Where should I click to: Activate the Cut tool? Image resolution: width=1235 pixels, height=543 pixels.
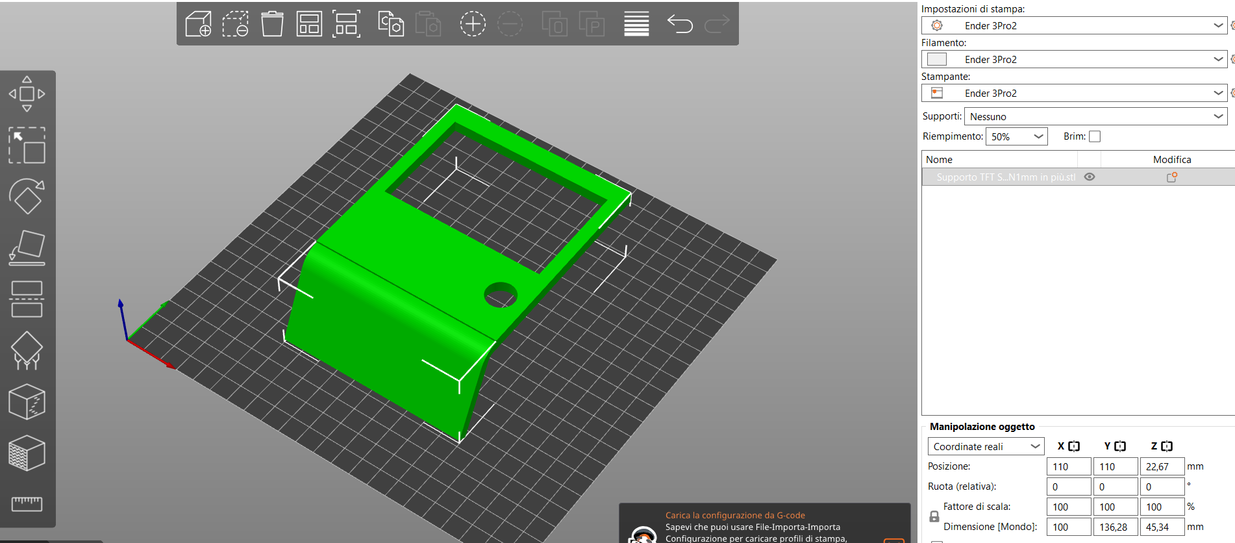(27, 299)
